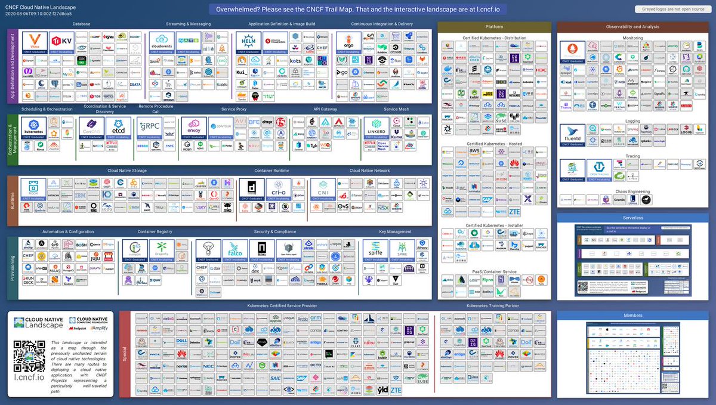
Task: Click the Serverless section header
Action: click(632, 218)
